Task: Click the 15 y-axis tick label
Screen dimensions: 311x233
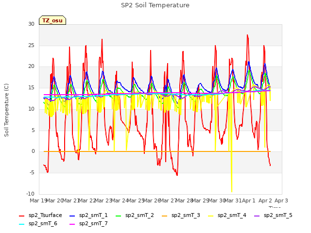Action: (31, 88)
